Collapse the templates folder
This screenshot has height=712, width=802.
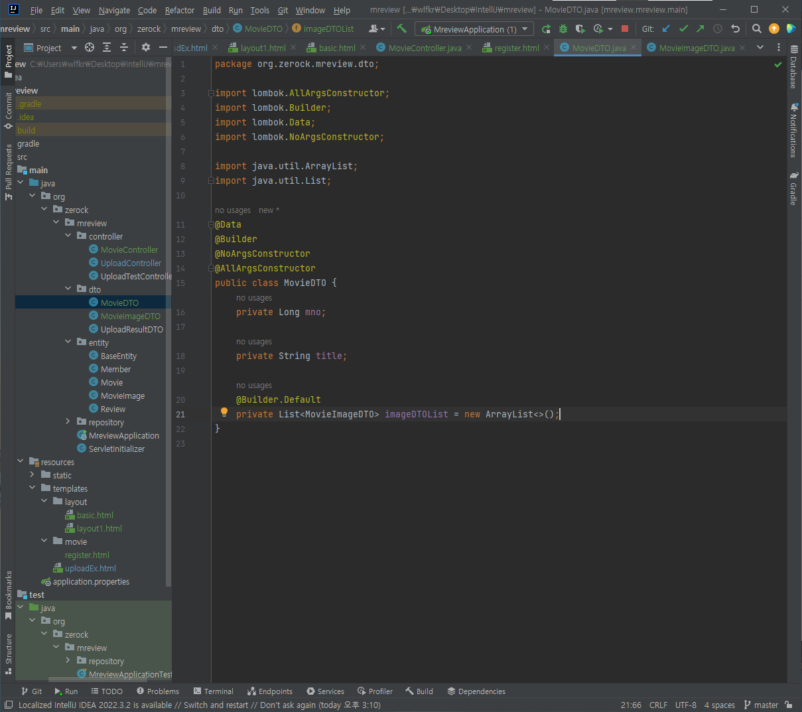pos(33,488)
